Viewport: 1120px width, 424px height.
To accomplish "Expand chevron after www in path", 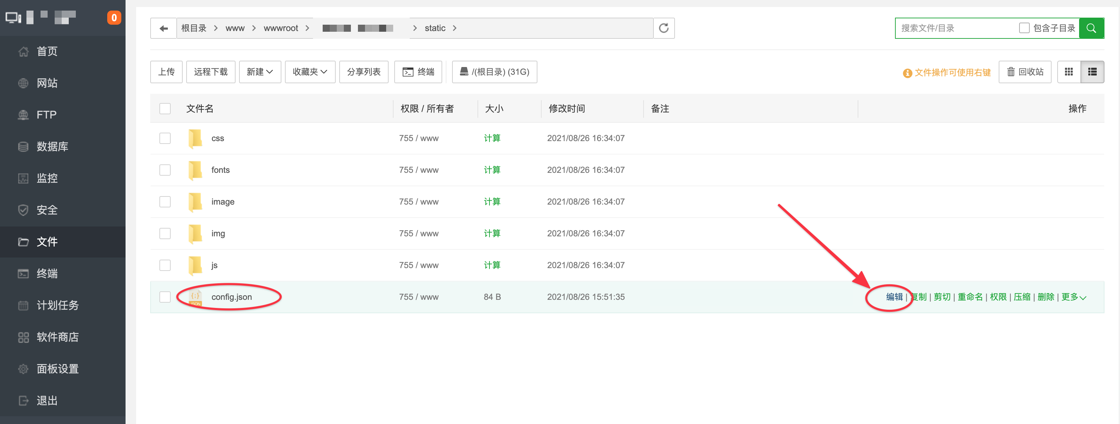I will 254,28.
